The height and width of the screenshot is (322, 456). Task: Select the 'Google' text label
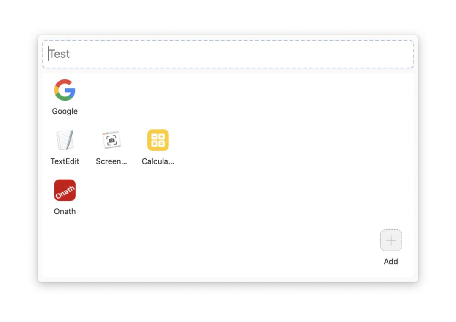65,111
